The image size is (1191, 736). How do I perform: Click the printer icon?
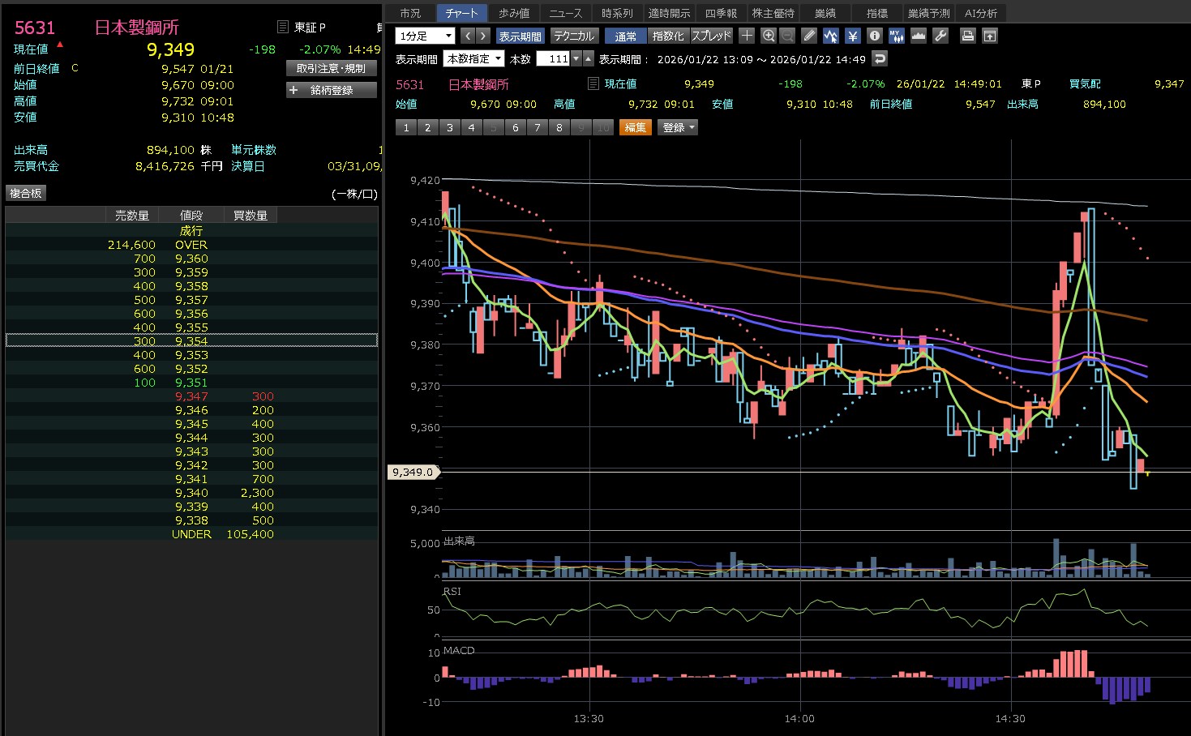967,36
